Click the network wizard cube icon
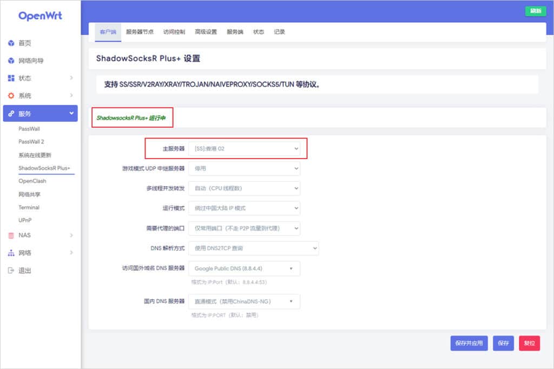The image size is (554, 369). pos(11,61)
